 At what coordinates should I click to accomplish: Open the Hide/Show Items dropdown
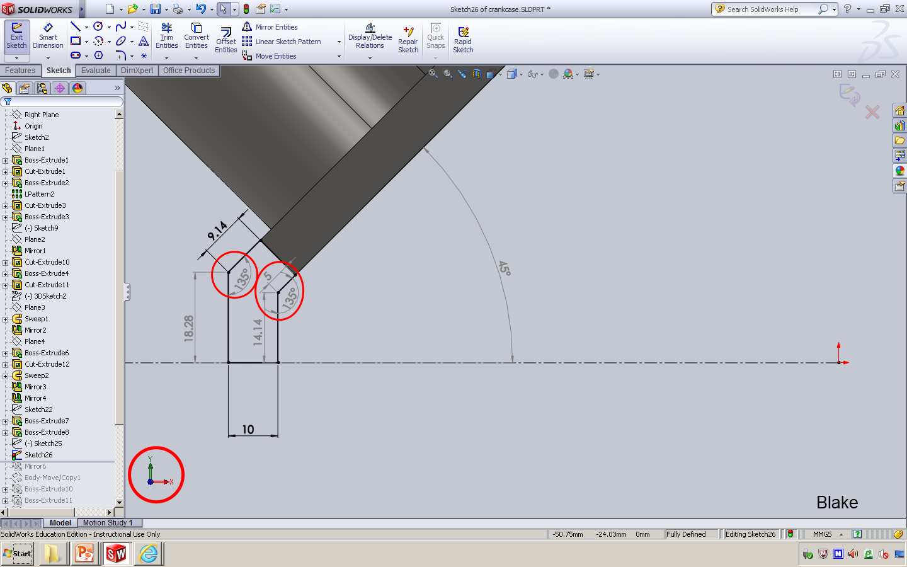[x=542, y=74]
